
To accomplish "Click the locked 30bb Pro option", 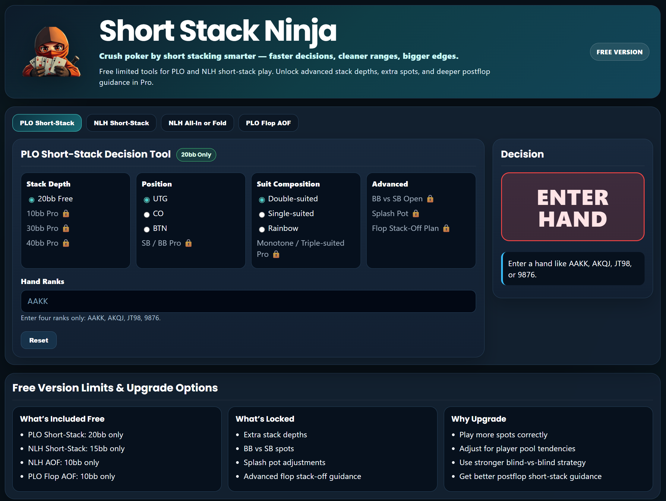I will tap(48, 228).
